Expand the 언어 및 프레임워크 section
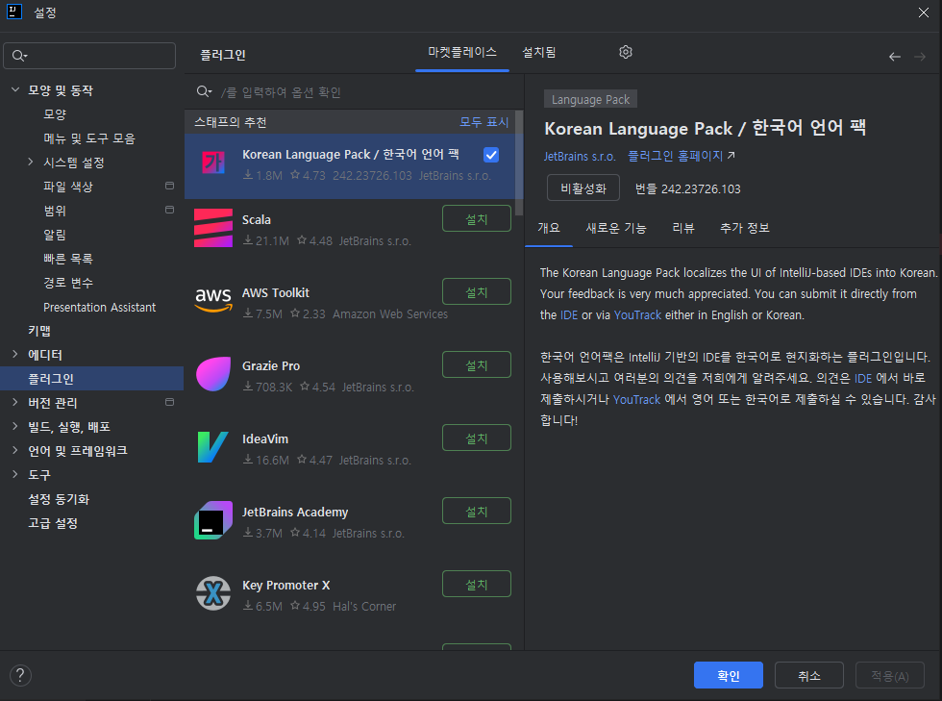942x701 pixels. [x=15, y=450]
